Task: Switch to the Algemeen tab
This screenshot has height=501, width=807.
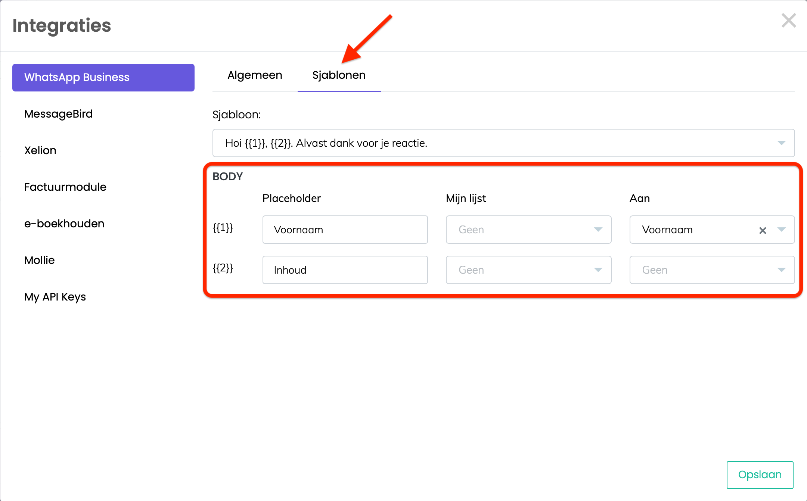Action: 255,75
